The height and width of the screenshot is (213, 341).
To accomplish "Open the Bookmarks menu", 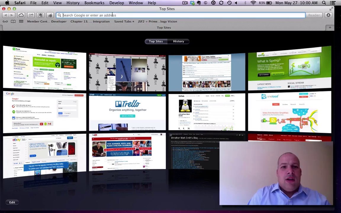I will tap(94, 3).
